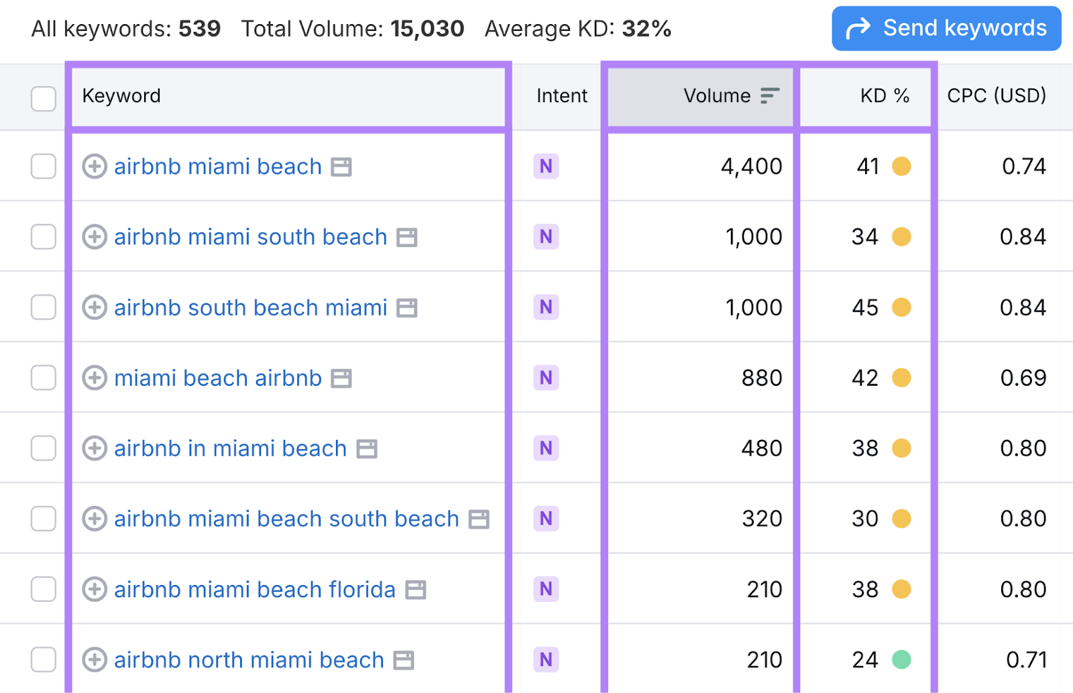
Task: Open the airbnb miami south beach keyword link
Action: click(249, 237)
